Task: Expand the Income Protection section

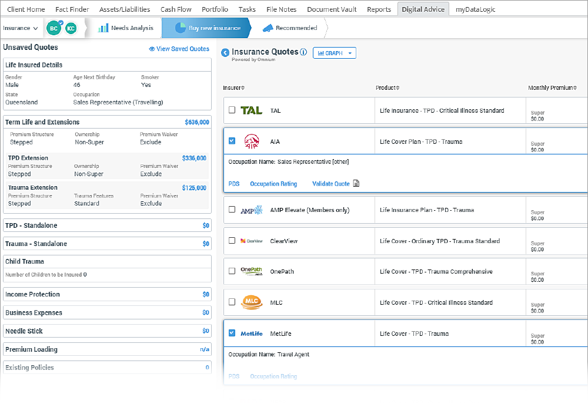Action: click(x=107, y=294)
